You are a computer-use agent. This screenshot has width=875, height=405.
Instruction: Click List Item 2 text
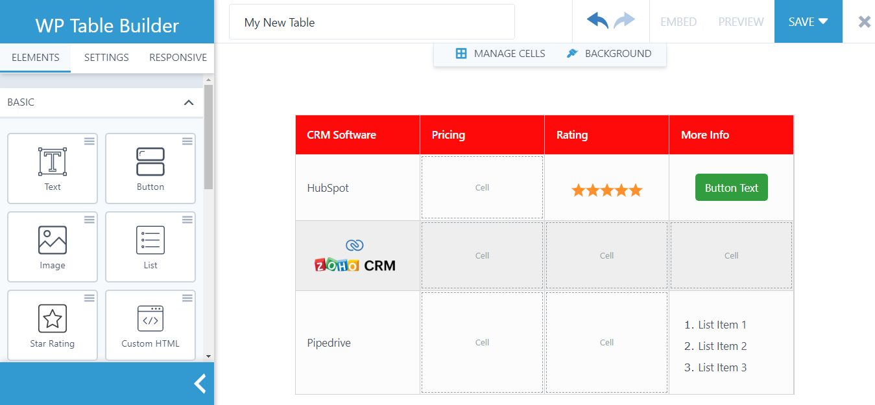pyautogui.click(x=722, y=346)
